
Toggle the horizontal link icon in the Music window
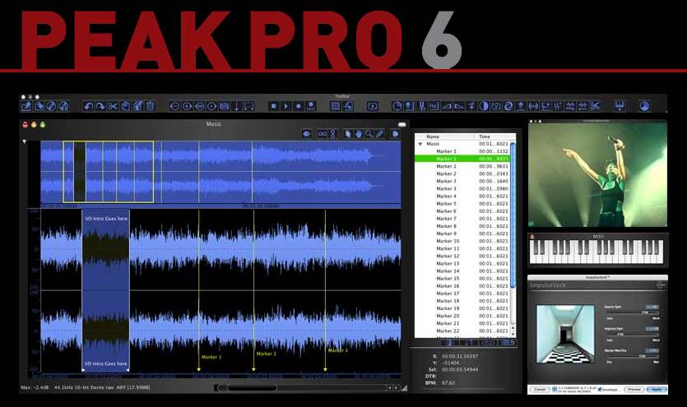point(323,134)
